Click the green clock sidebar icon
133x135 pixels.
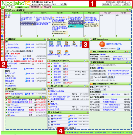[x=2, y=50]
